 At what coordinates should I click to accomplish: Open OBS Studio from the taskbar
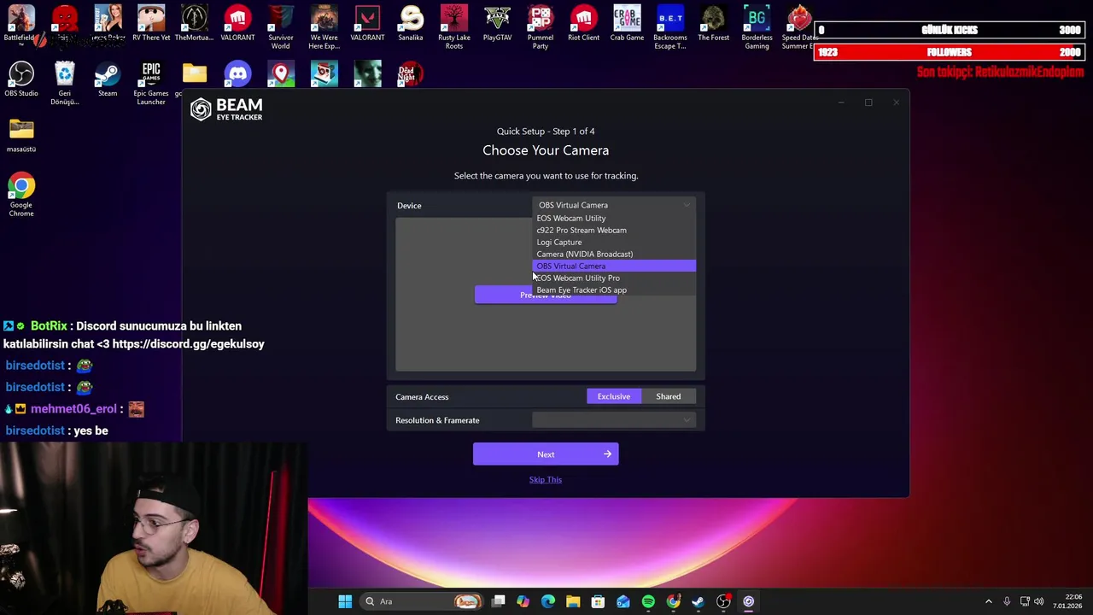pos(723,601)
